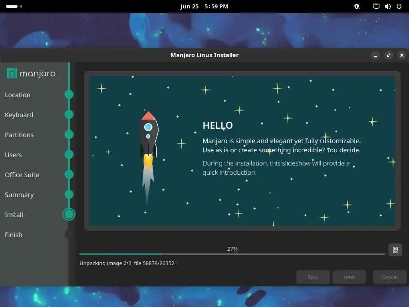
Task: Select the Keyboard step in sidebar
Action: pyautogui.click(x=19, y=115)
